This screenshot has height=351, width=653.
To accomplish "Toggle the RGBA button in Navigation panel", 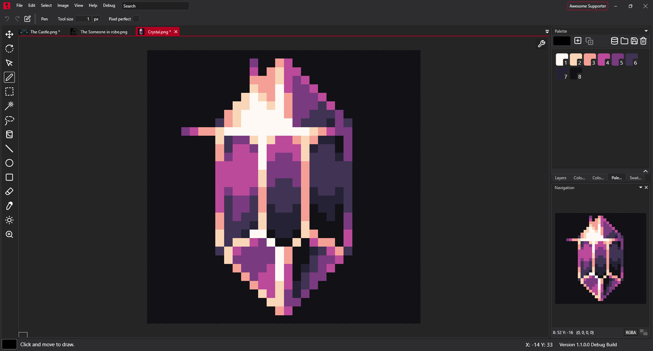I will click(x=631, y=333).
